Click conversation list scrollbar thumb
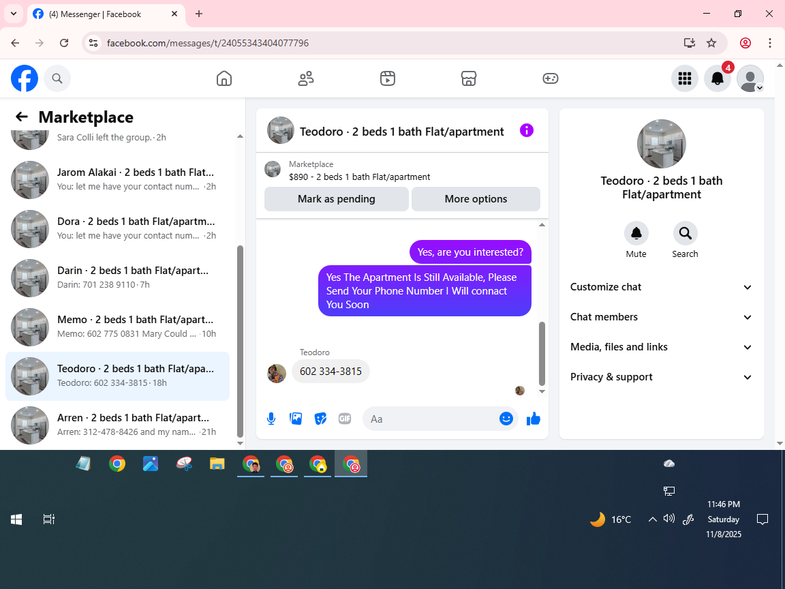Image resolution: width=785 pixels, height=589 pixels. point(240,342)
